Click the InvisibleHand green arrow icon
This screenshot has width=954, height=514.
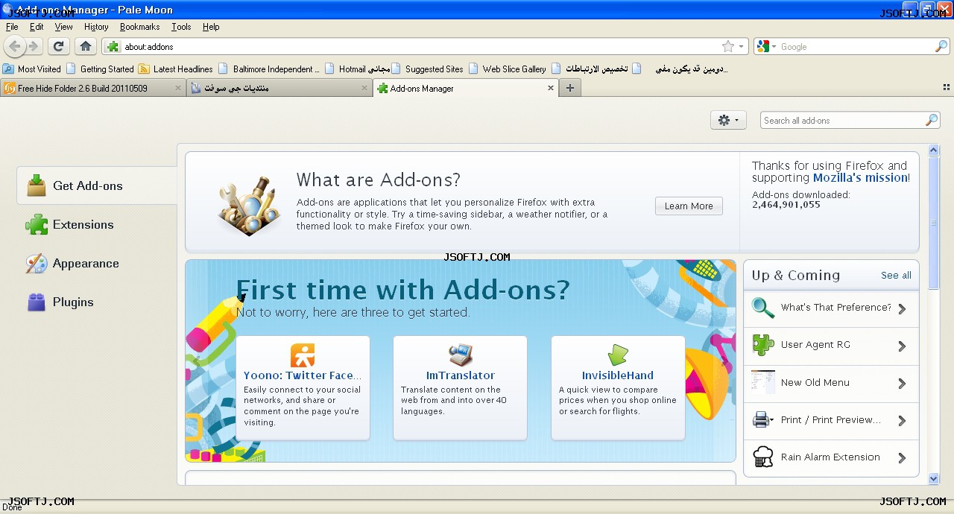[x=618, y=355]
